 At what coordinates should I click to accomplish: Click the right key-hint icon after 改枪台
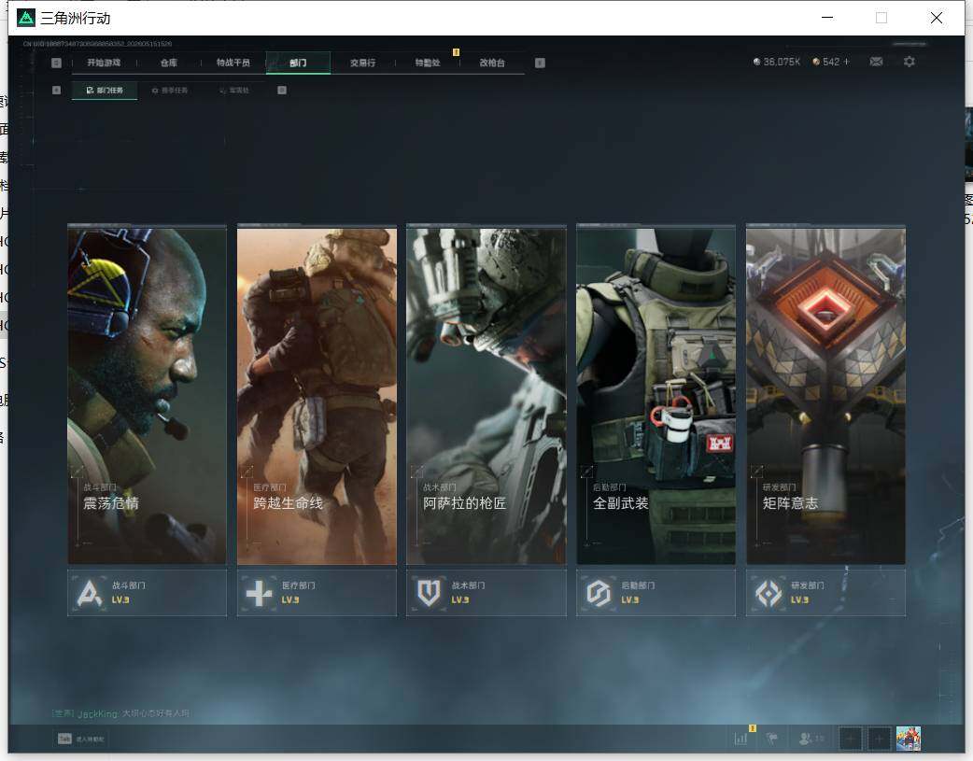pyautogui.click(x=540, y=63)
